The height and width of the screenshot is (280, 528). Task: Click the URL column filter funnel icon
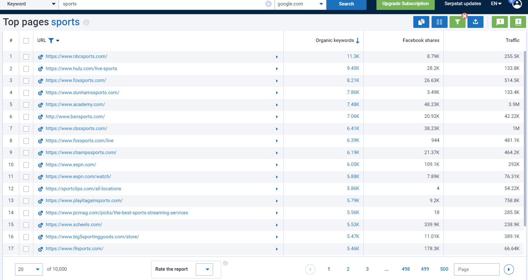click(51, 40)
